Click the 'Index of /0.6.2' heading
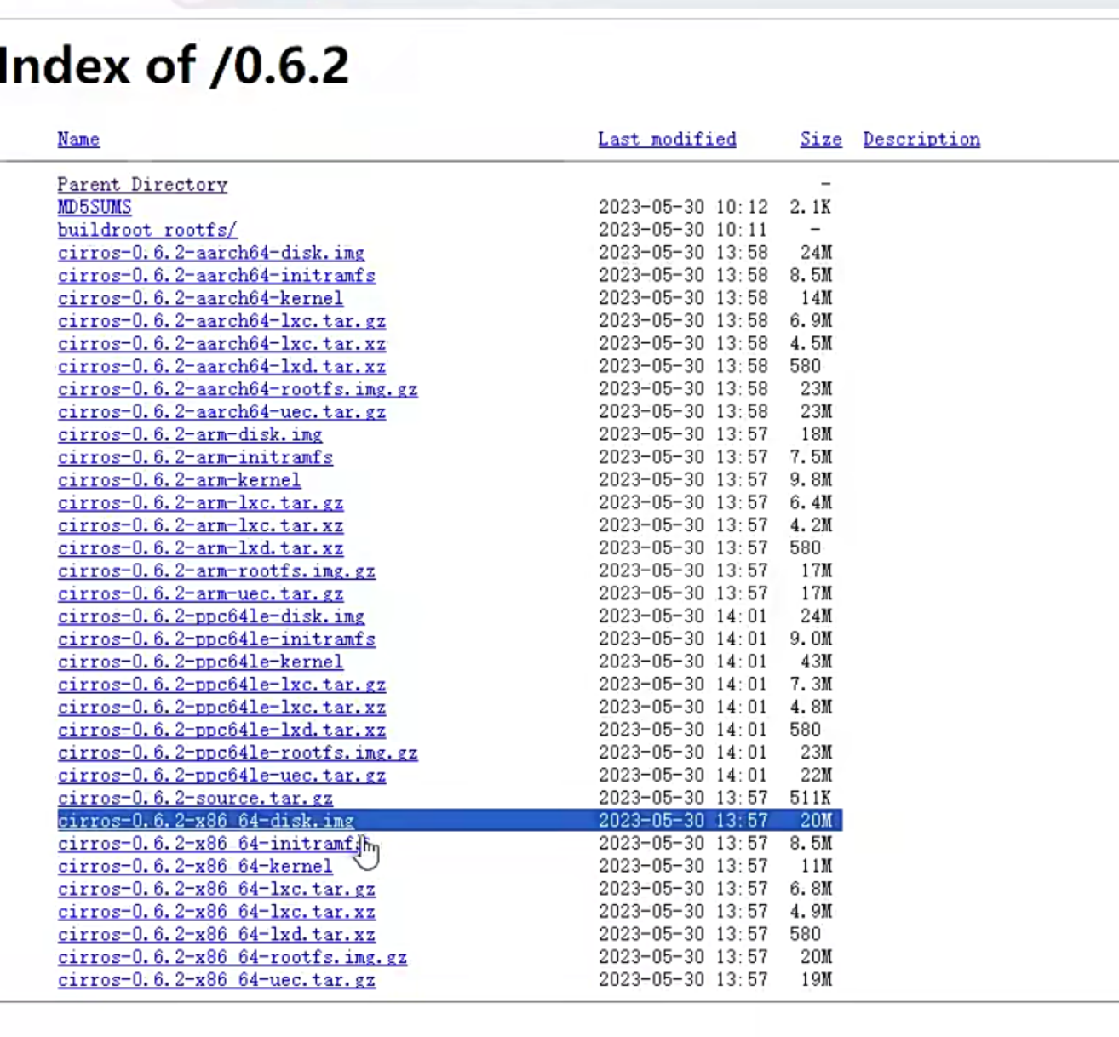Image resolution: width=1119 pixels, height=1037 pixels. [175, 65]
